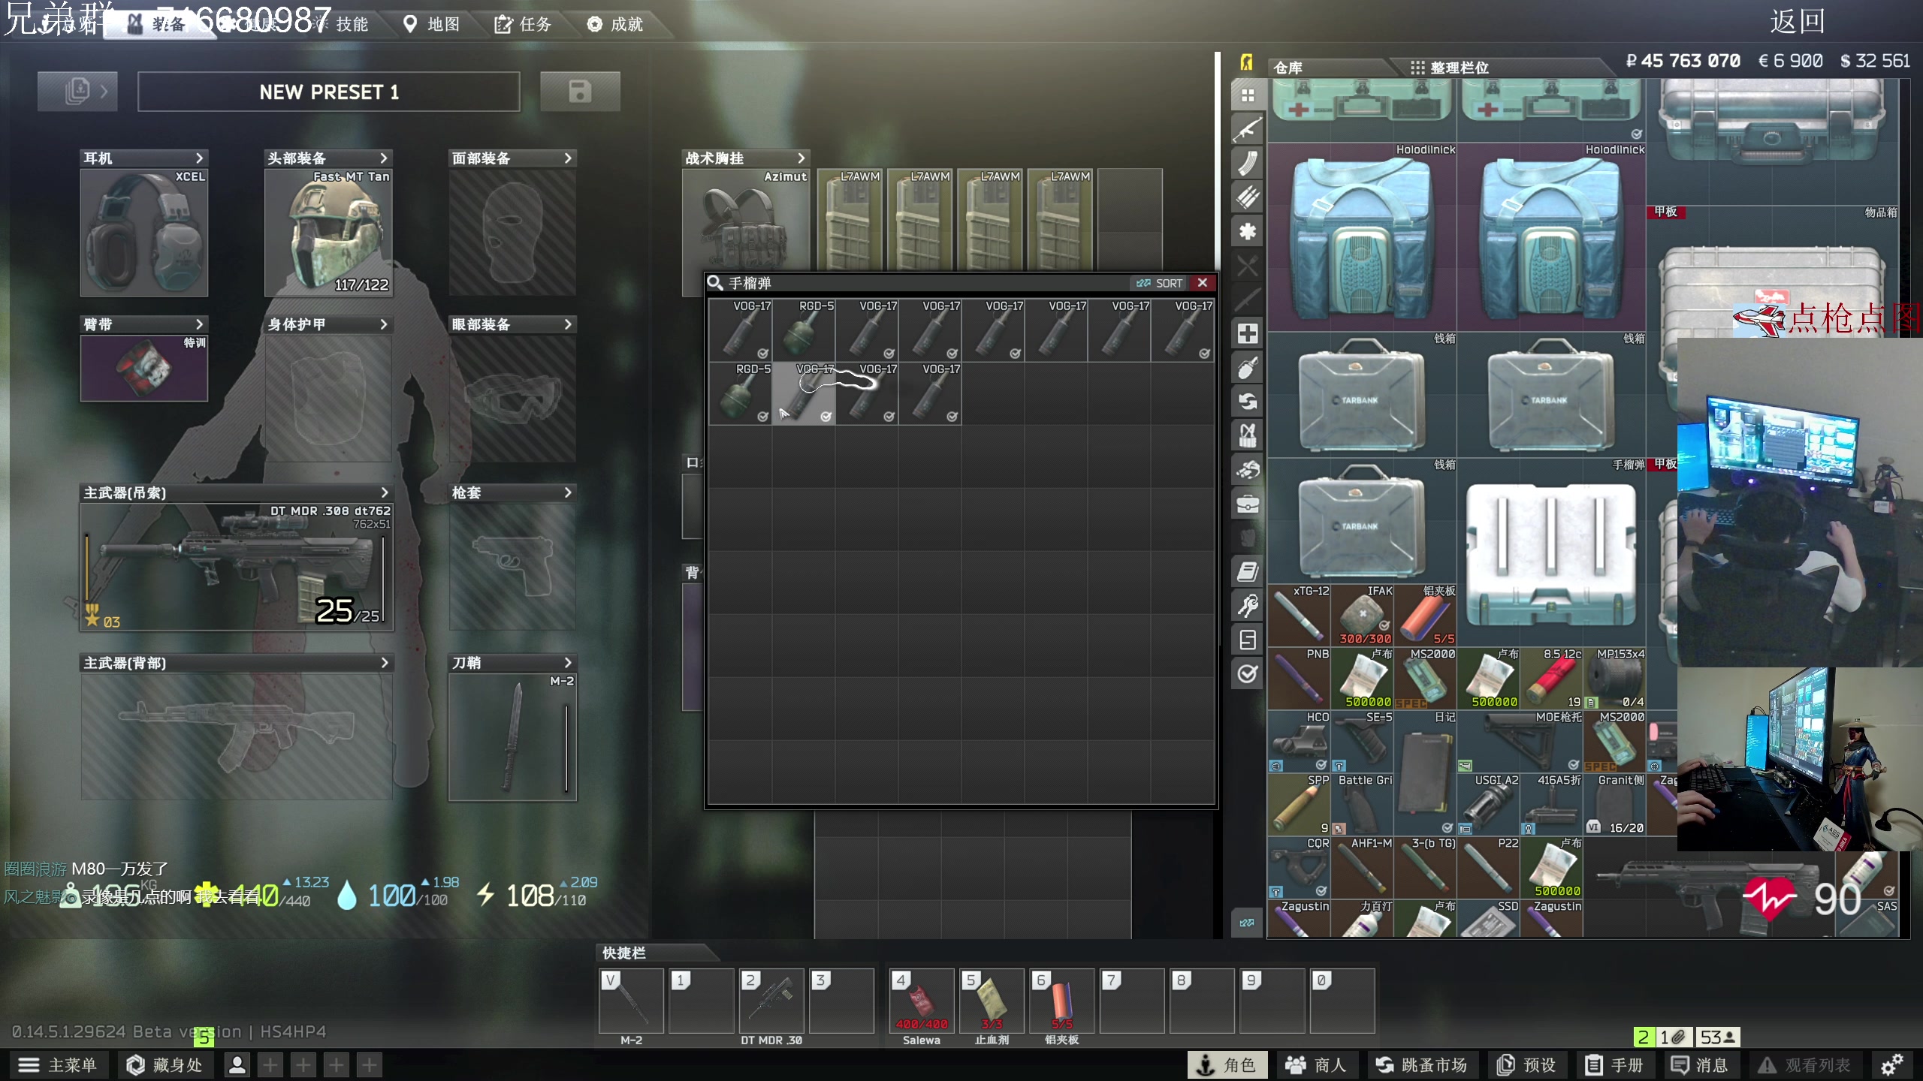Select the weapons filter icon in stash sidebar
This screenshot has height=1081, width=1923.
tap(1247, 129)
